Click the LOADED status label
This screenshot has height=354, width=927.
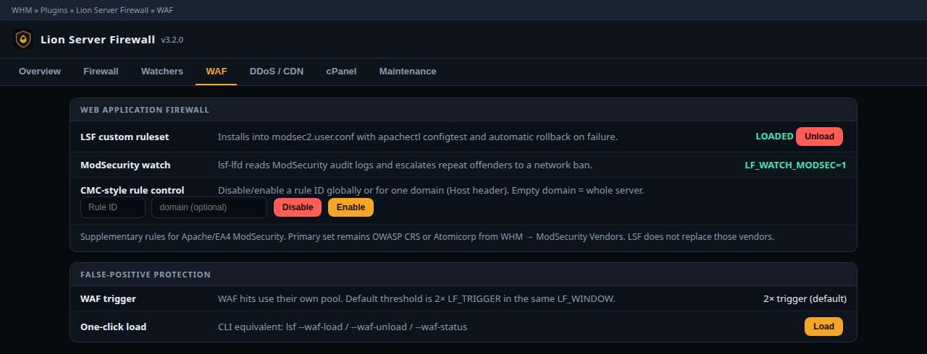(x=774, y=137)
